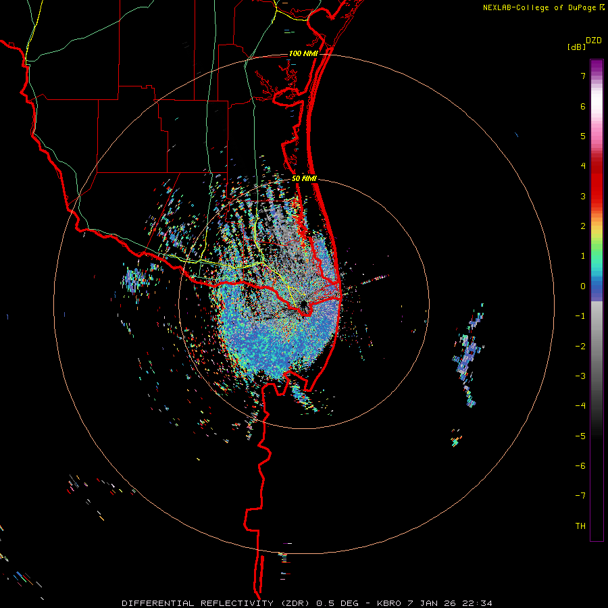
Task: Click the -1 value on color scale
Action: [x=580, y=316]
